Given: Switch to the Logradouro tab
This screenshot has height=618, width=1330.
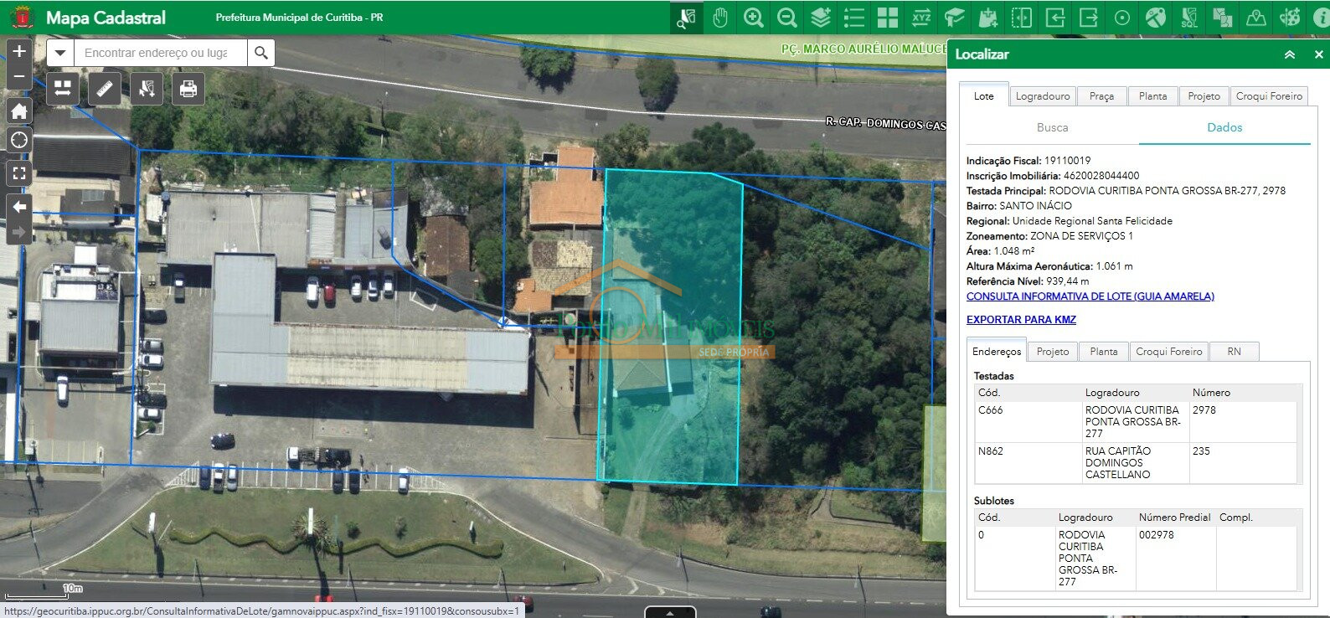Looking at the screenshot, I should 1043,96.
